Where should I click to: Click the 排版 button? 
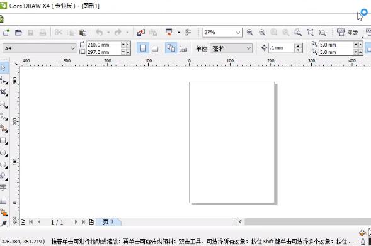(x=348, y=32)
